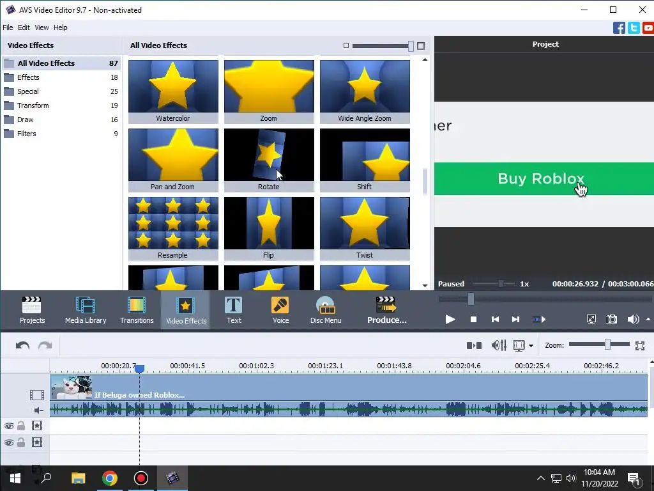Viewport: 654px width, 491px height.
Task: Adjust the thumbnail size slider
Action: tap(411, 46)
